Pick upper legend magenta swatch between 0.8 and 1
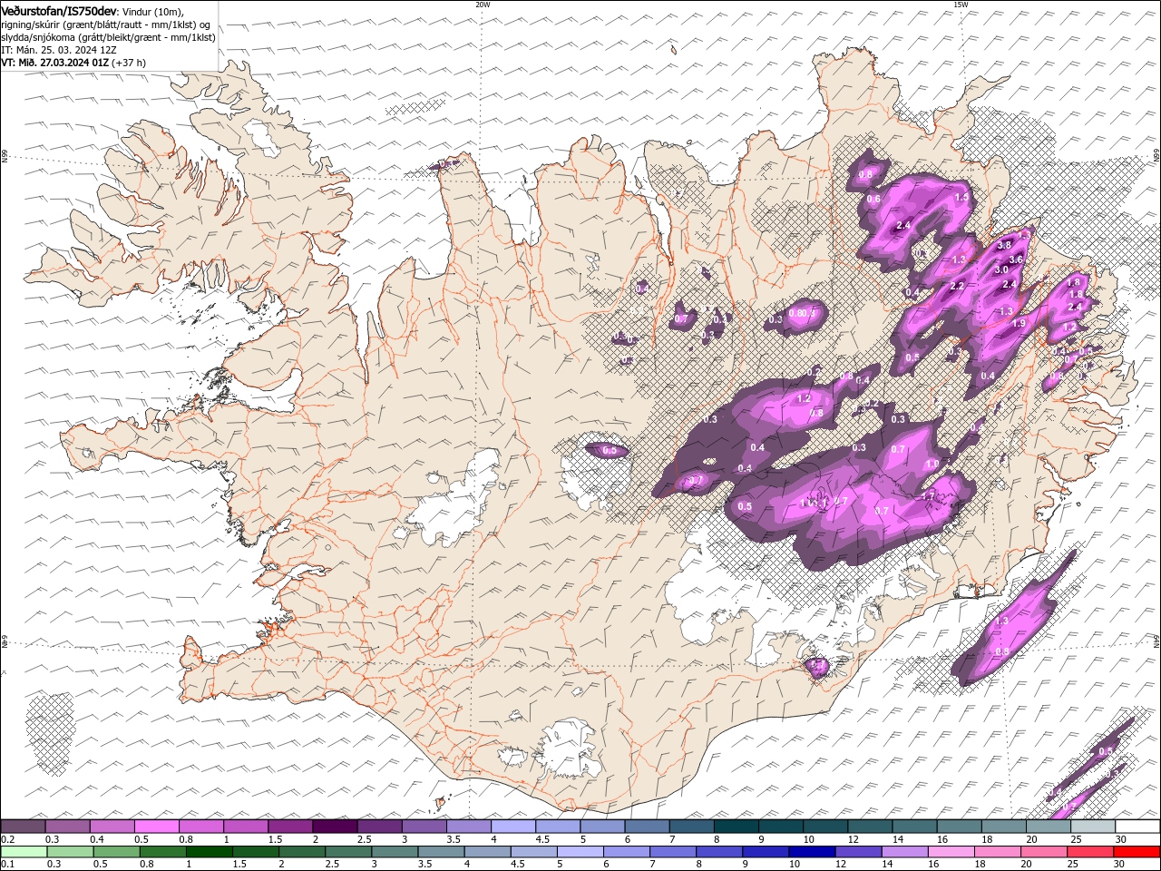This screenshot has height=871, width=1161. pos(201,827)
